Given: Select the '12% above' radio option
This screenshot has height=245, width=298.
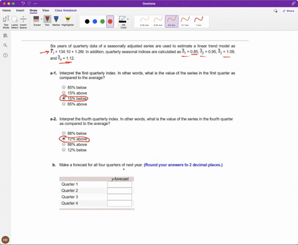Looking at the screenshot, I should (x=64, y=139).
